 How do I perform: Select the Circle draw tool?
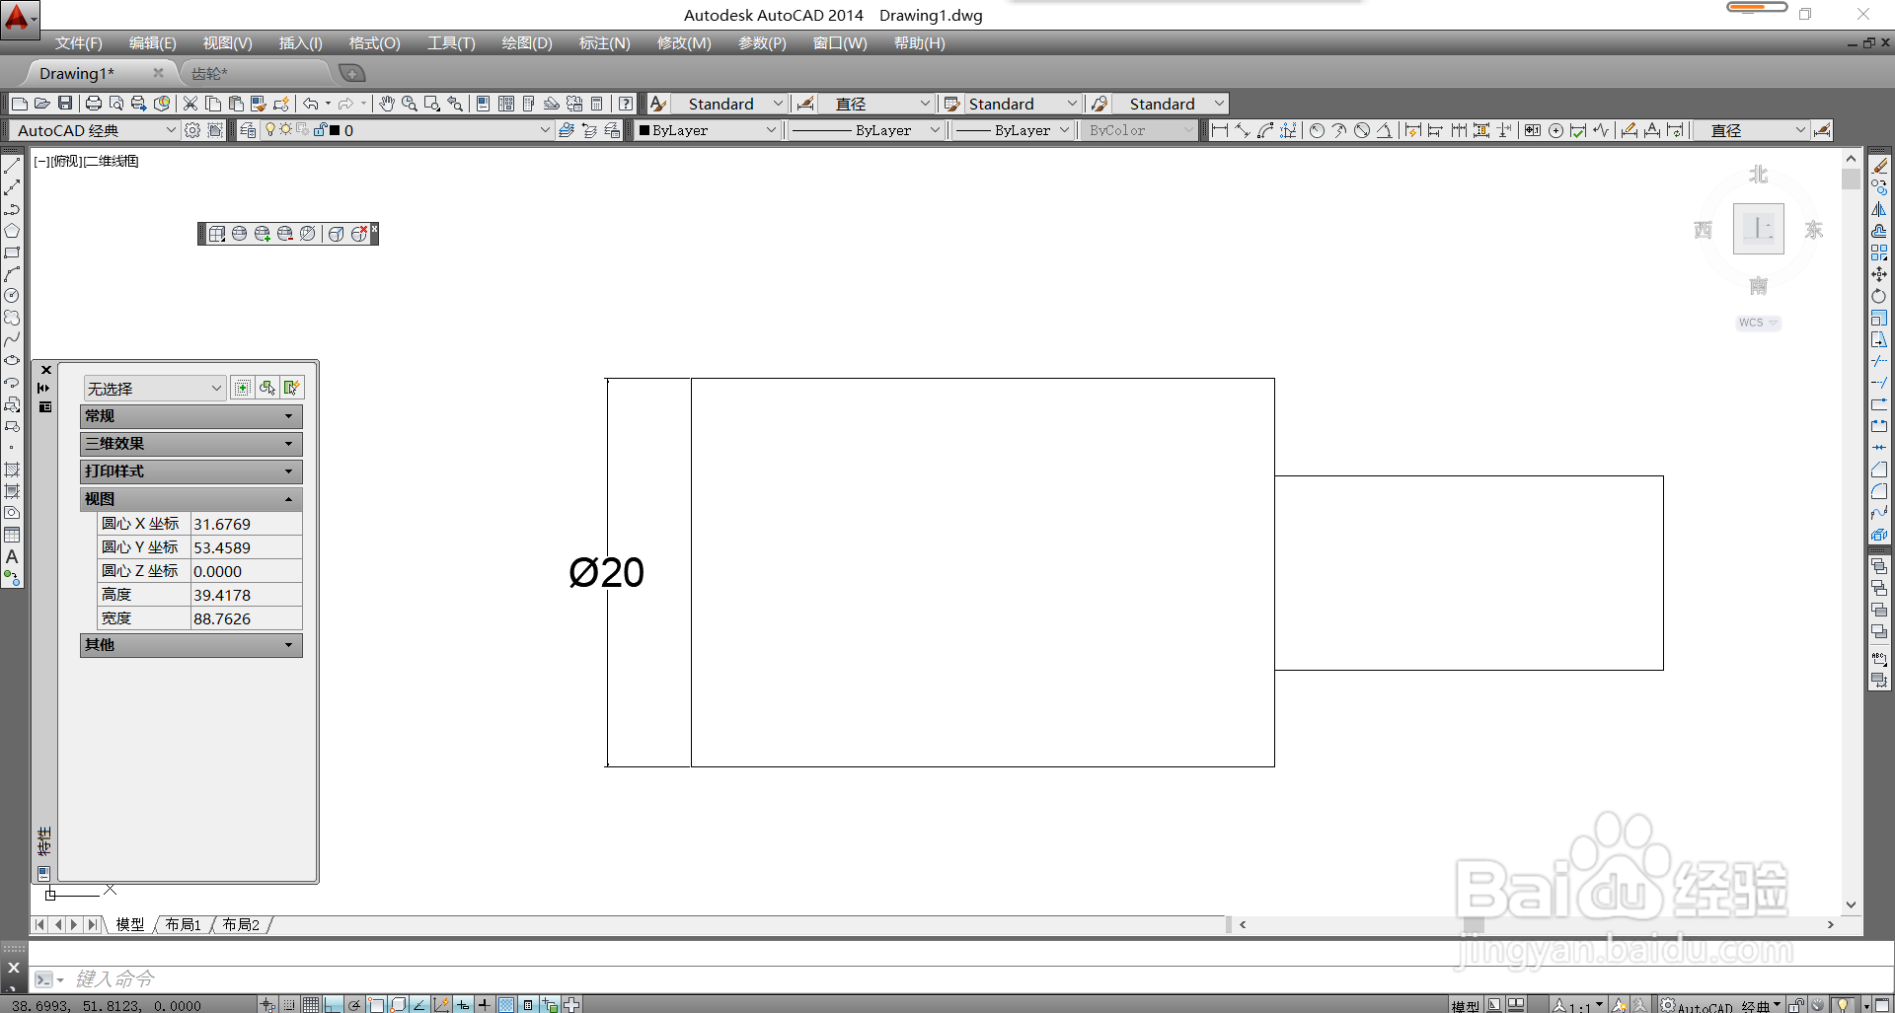[12, 296]
